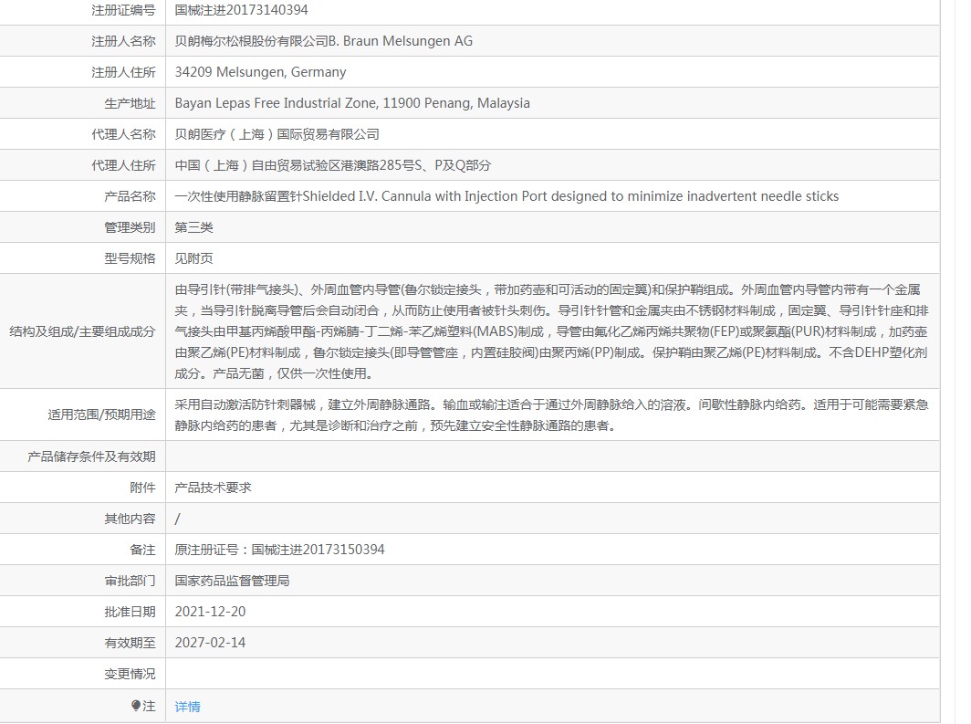The image size is (971, 724).
Task: Click the 注册人名称 label
Action: point(123,41)
